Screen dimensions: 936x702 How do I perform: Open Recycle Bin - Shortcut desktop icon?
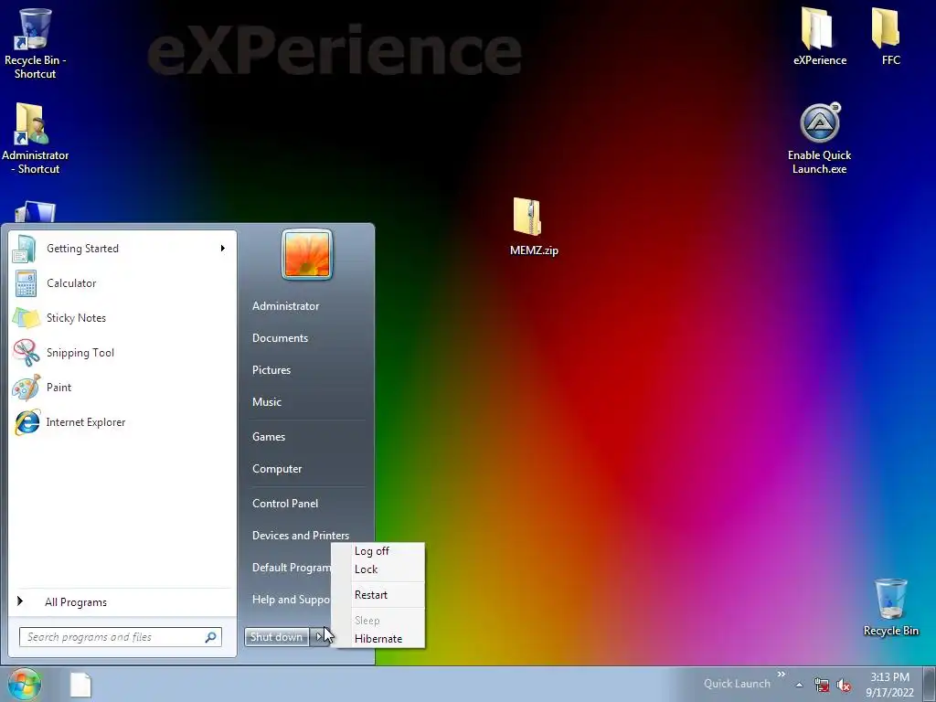(x=35, y=43)
